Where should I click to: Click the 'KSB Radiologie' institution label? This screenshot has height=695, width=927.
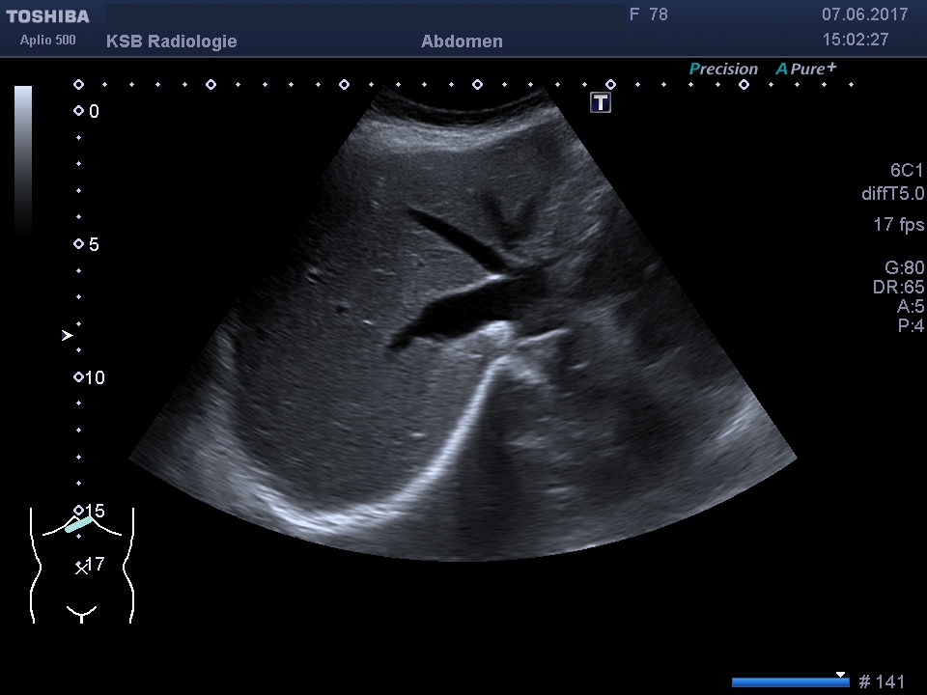(172, 41)
